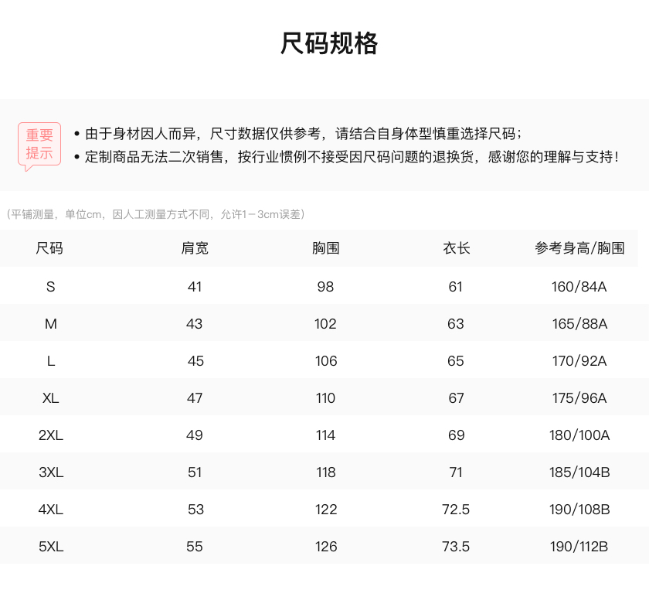Click chest value 110
The image size is (649, 590).
325,398
